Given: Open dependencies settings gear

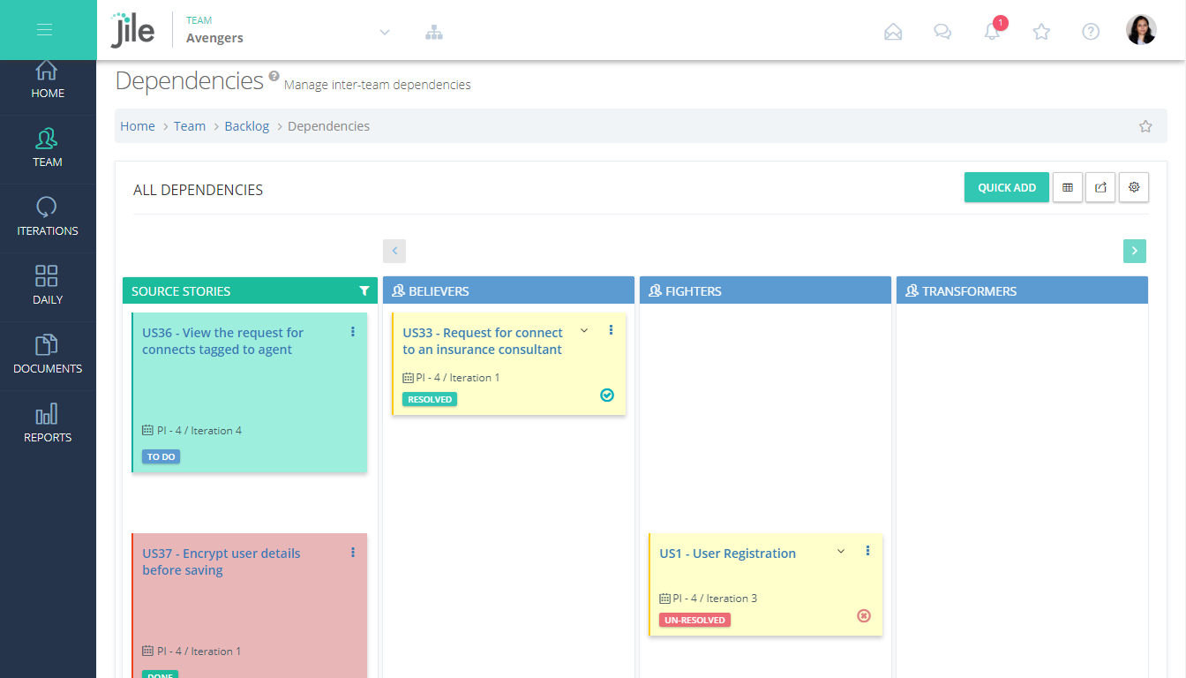Looking at the screenshot, I should [x=1134, y=187].
